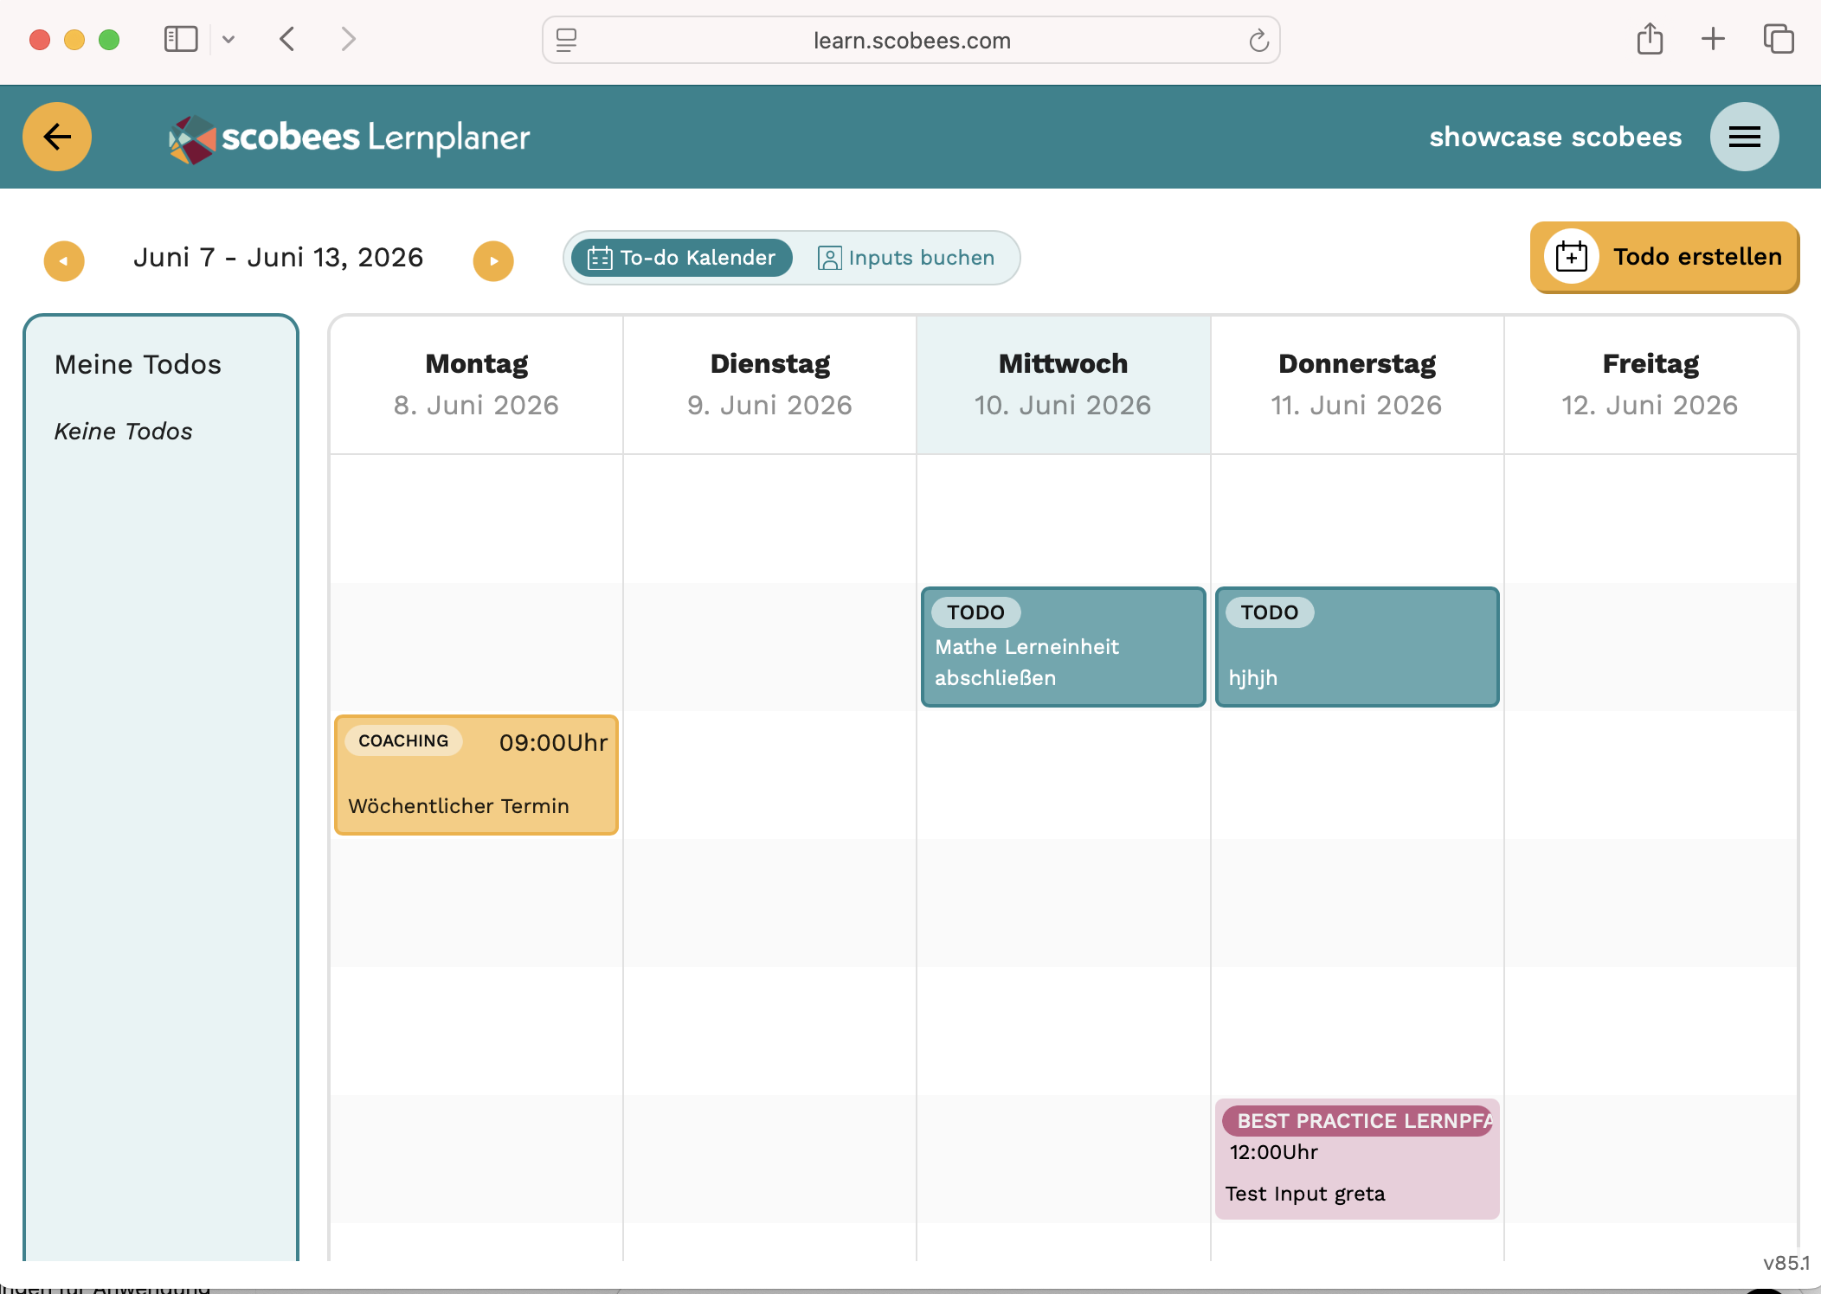Click the calendar-plus icon in Todo erstellen
Screen dimensions: 1821x1294
click(1571, 257)
